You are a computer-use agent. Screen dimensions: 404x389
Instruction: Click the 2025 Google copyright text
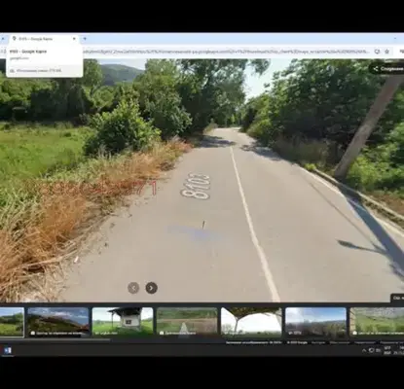pos(297,342)
